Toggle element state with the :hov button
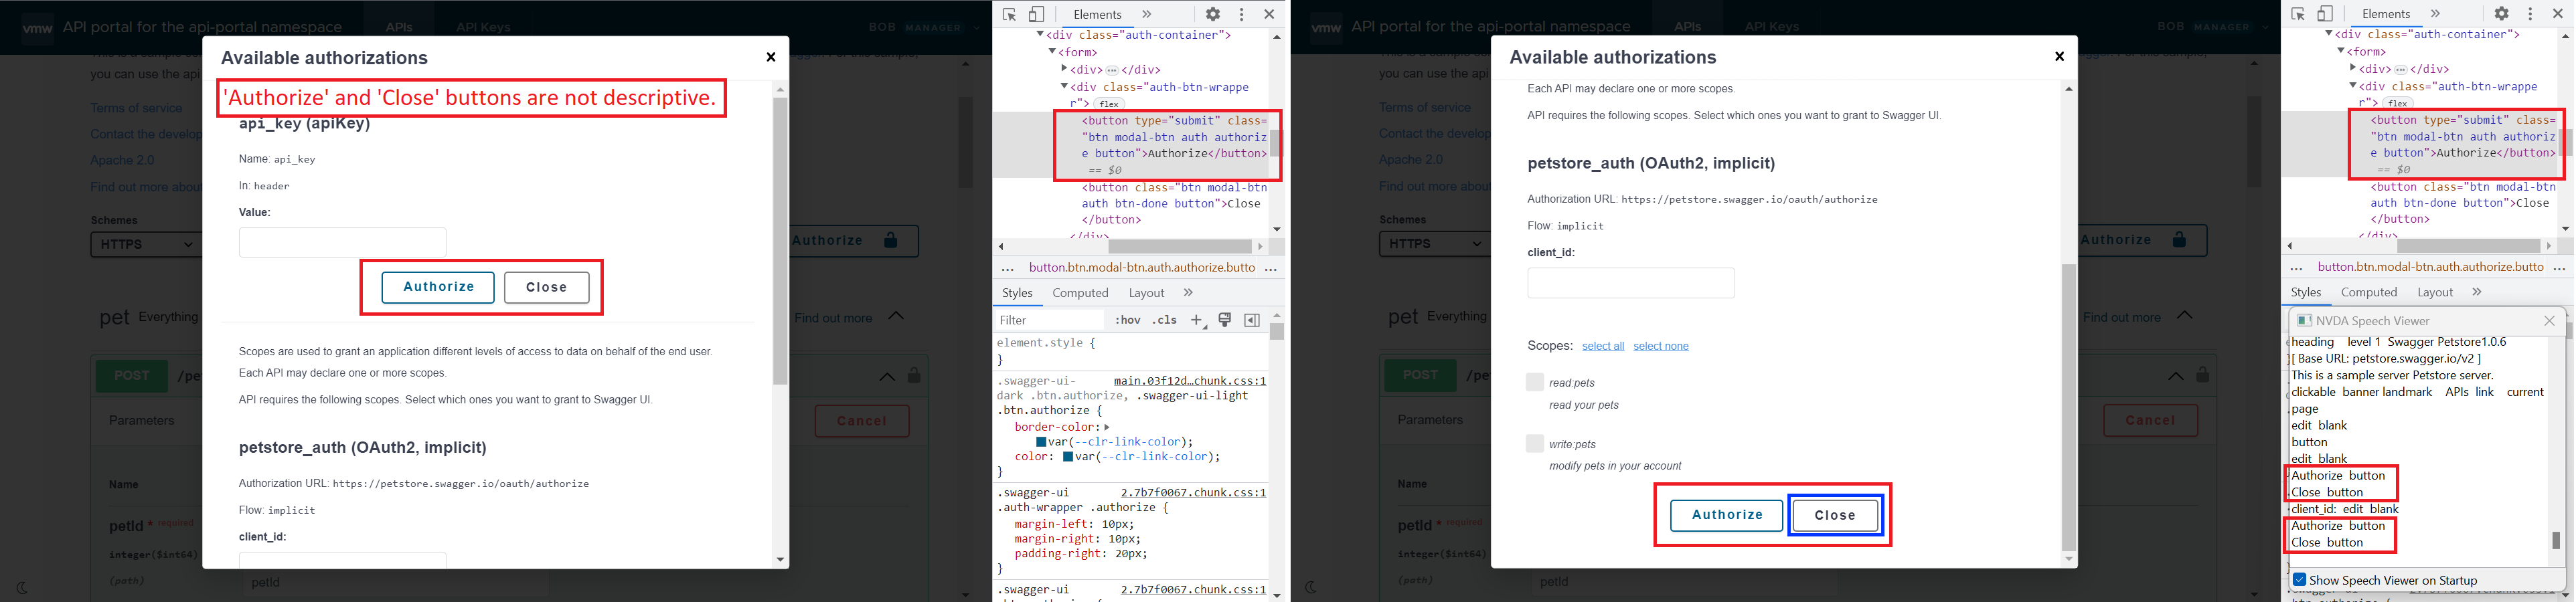2576x602 pixels. point(1128,320)
